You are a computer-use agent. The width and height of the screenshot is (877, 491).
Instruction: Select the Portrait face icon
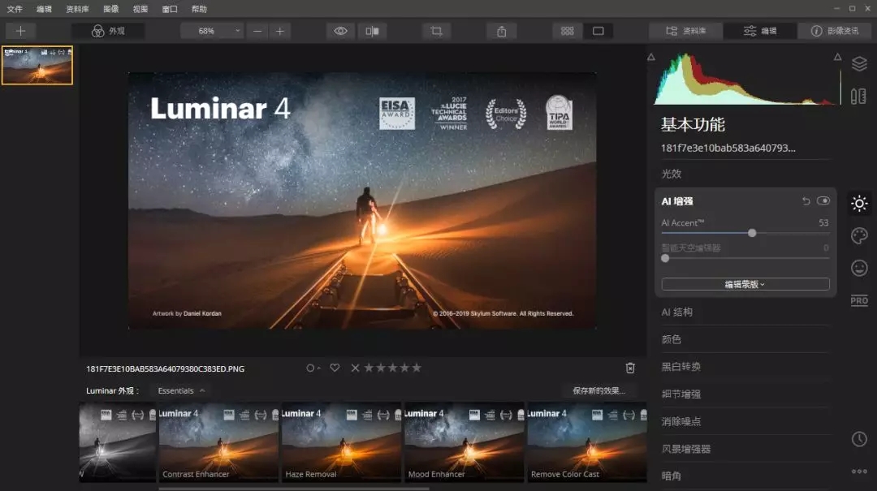click(x=859, y=268)
